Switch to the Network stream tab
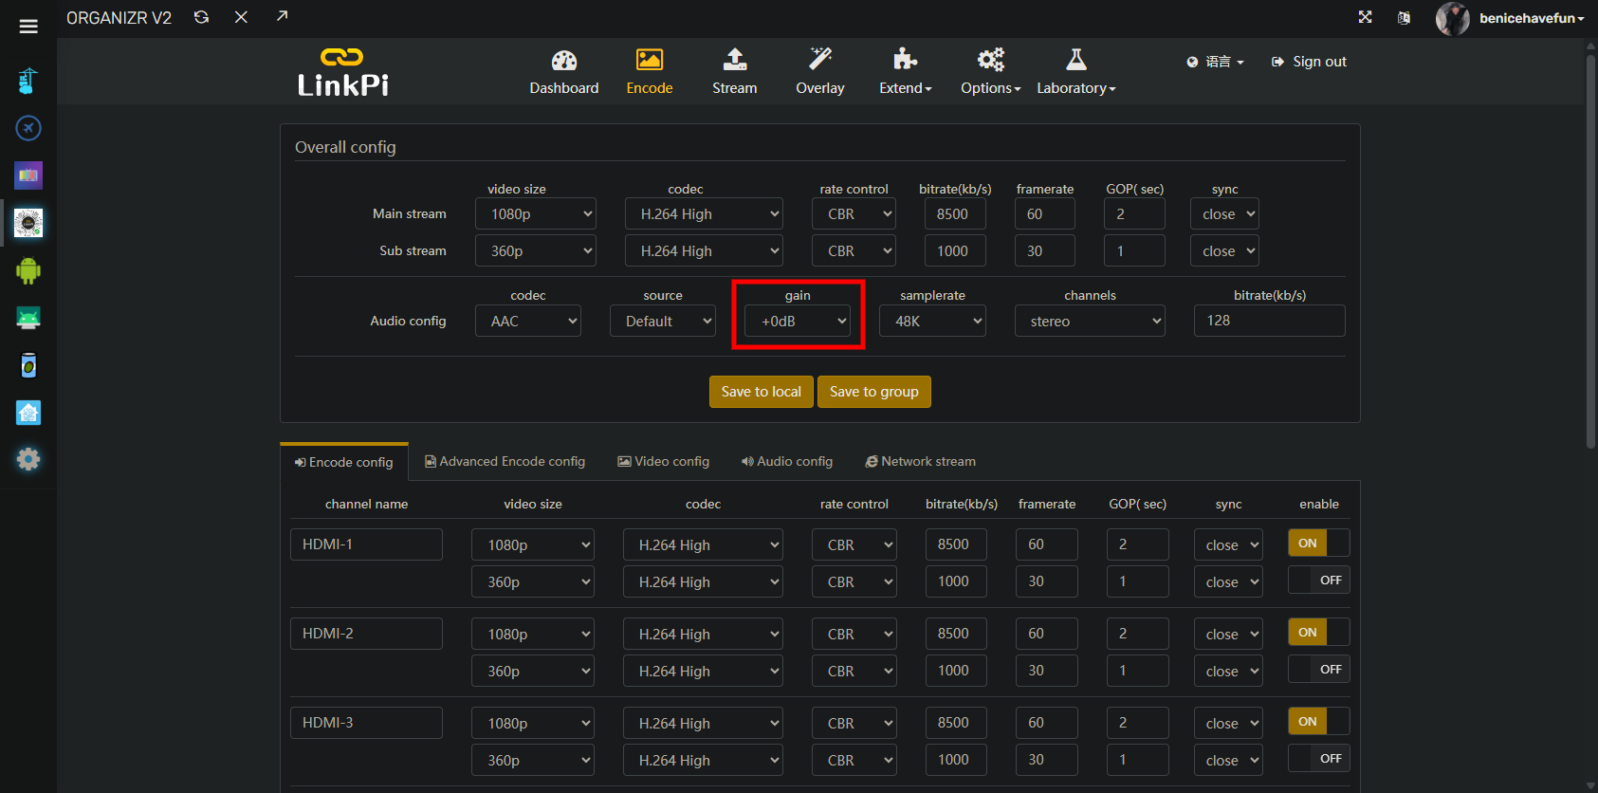1598x793 pixels. (x=920, y=462)
